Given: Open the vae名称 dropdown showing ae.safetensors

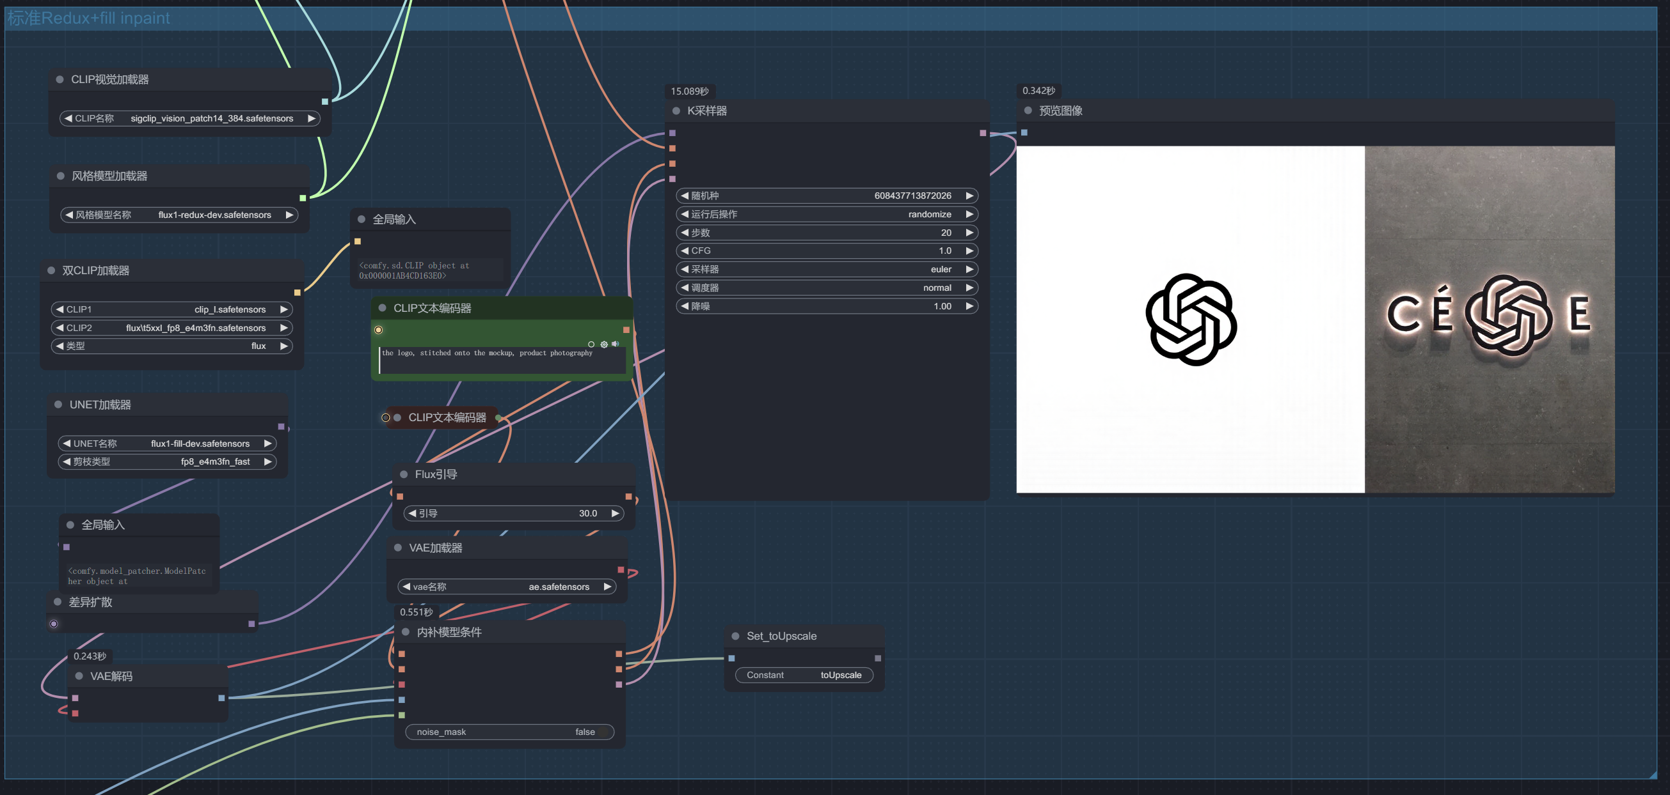Looking at the screenshot, I should pyautogui.click(x=507, y=587).
